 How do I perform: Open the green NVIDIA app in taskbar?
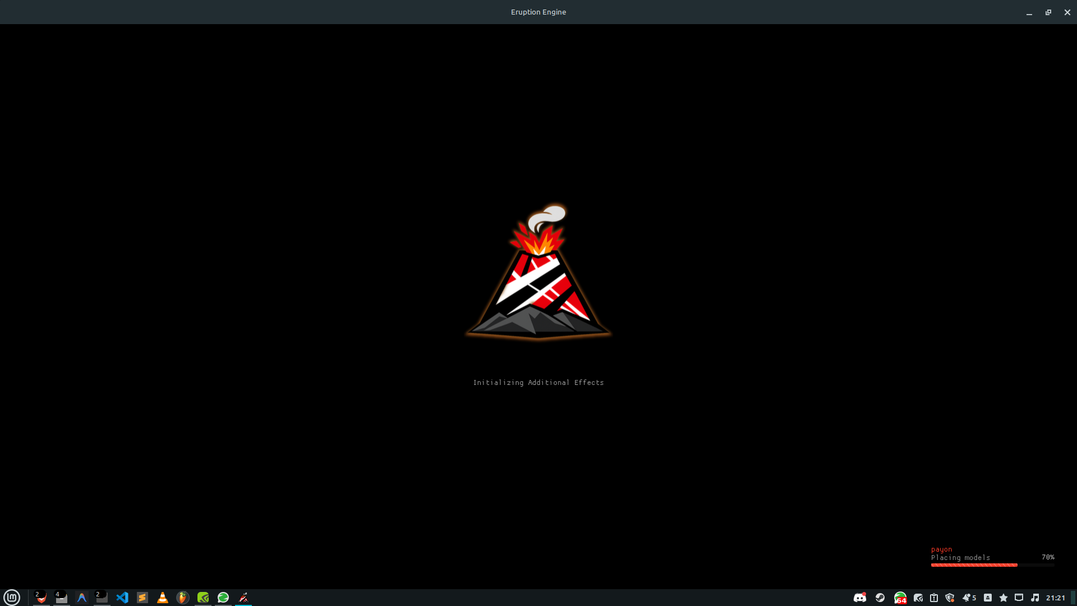pos(203,598)
